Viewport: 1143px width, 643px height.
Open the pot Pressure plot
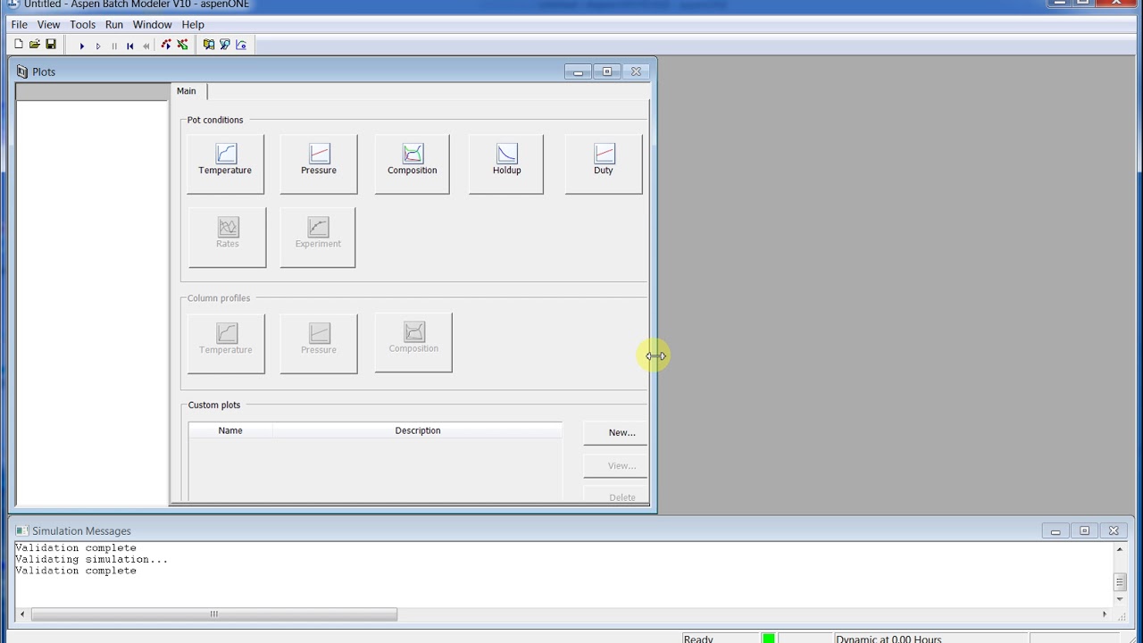tap(319, 163)
